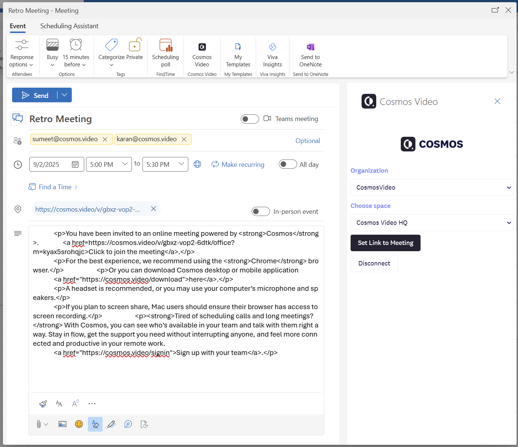This screenshot has height=447, width=518.
Task: Click the insert template file icon
Action: [x=144, y=424]
